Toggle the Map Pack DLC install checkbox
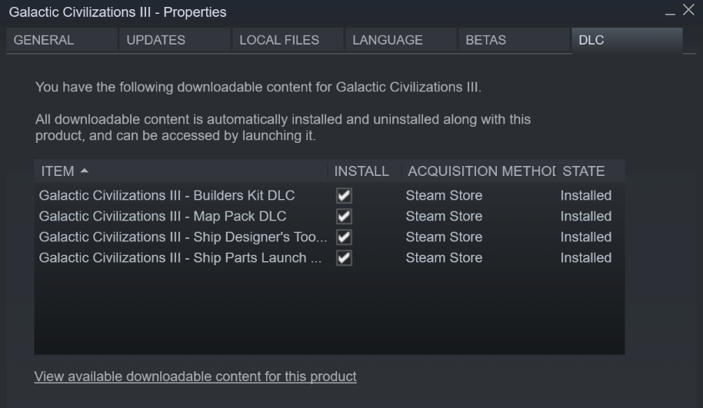 [x=344, y=217]
